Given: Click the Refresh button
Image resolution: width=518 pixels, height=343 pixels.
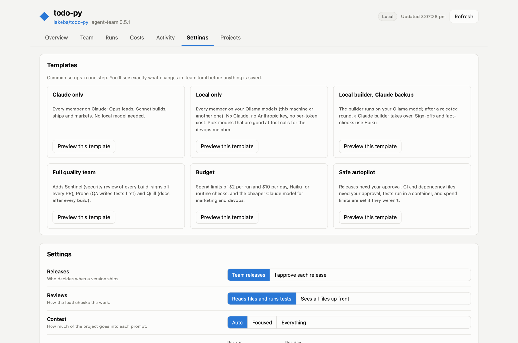Looking at the screenshot, I should [464, 17].
